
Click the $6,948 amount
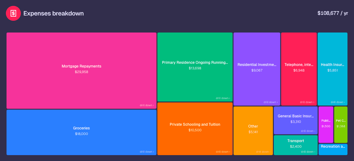pyautogui.click(x=299, y=70)
